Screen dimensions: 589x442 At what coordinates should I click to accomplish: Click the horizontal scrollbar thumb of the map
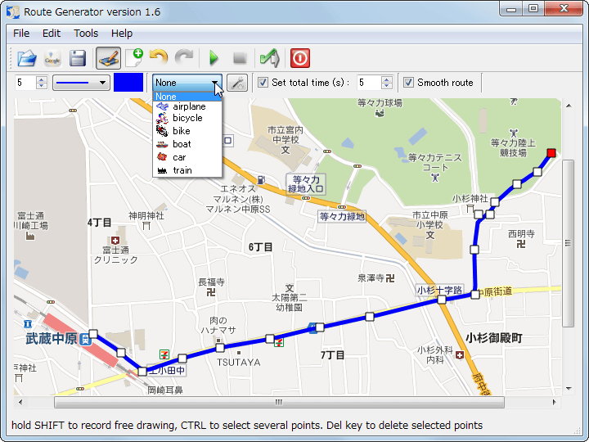[x=279, y=402]
